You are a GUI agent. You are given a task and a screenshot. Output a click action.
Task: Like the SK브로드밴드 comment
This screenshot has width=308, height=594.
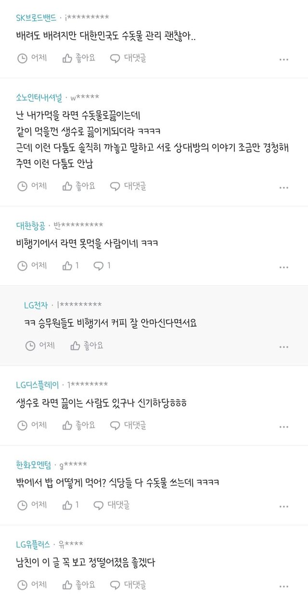79,58
